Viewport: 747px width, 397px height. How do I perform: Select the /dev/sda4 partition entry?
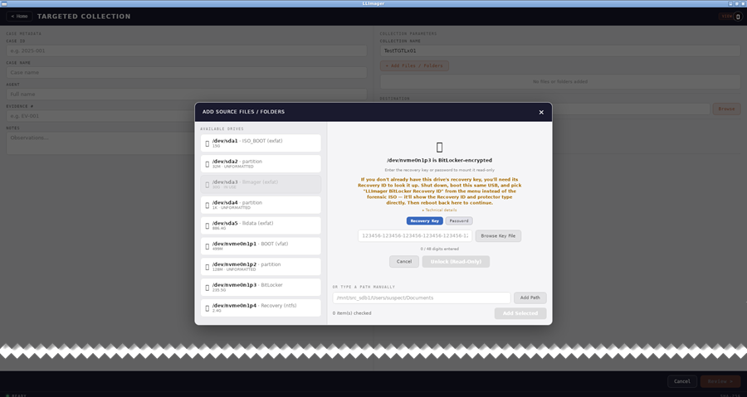point(261,205)
